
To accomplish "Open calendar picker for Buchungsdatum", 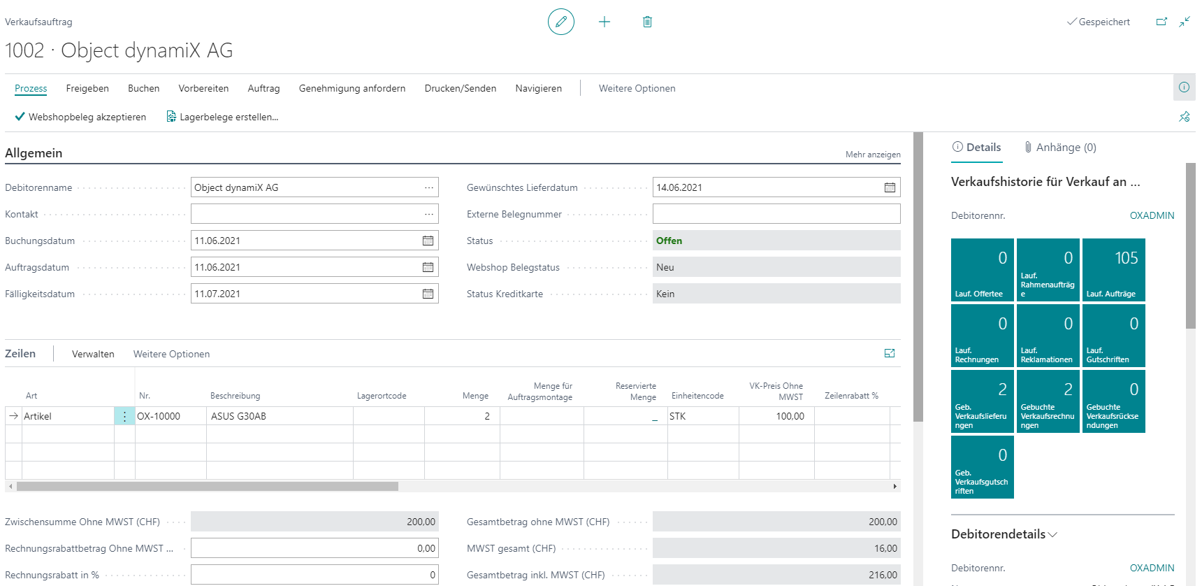I will 428,241.
